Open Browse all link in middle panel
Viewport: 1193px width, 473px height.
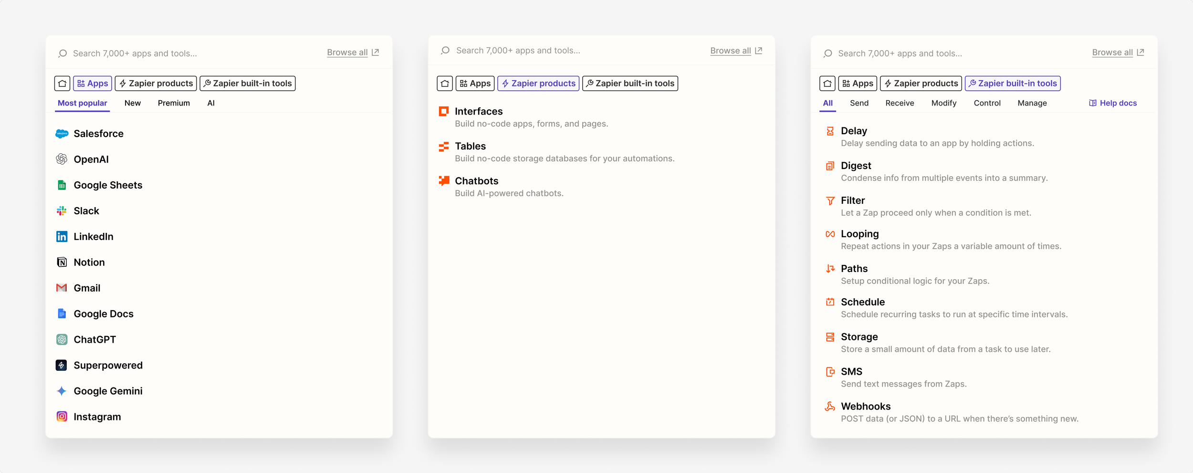[x=736, y=51]
